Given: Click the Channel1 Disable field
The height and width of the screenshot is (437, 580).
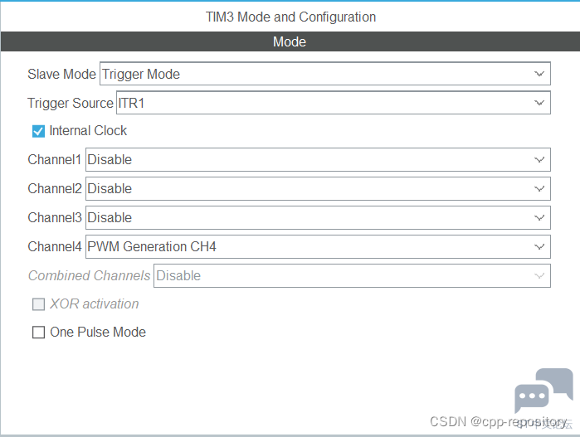Looking at the screenshot, I should pyautogui.click(x=318, y=160).
